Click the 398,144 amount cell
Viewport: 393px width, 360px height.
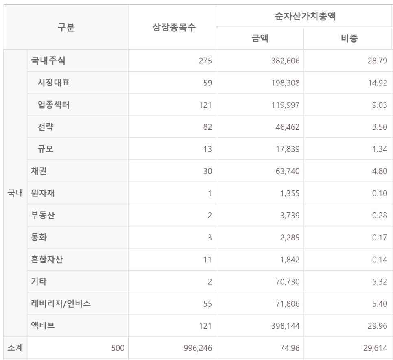260,326
